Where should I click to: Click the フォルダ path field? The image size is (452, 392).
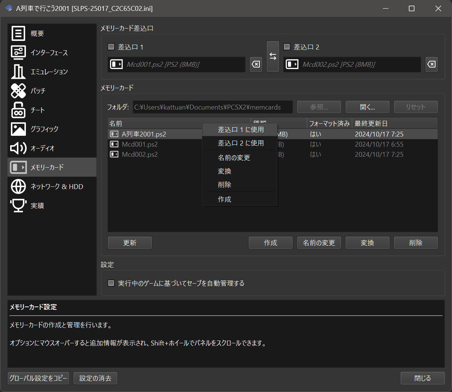pos(213,107)
